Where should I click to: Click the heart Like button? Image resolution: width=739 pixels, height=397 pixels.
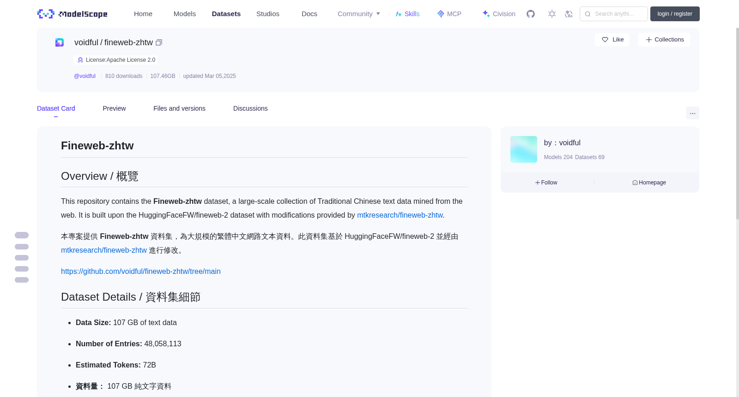coord(612,40)
